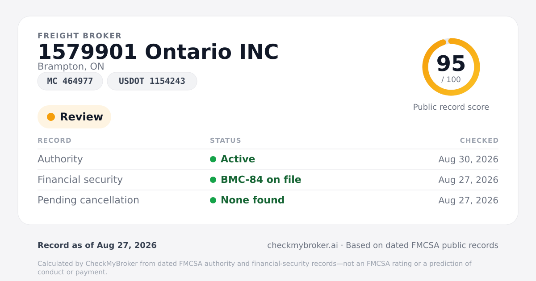Screen dimensions: 536x281
Task: Click Record as of Aug 27, 2026
Action: click(97, 245)
